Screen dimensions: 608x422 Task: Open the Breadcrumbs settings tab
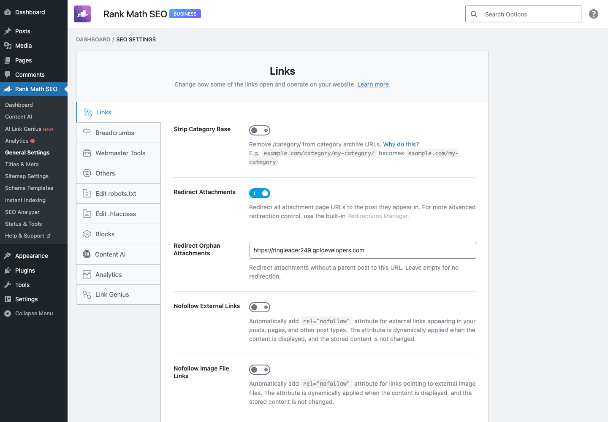pyautogui.click(x=118, y=133)
